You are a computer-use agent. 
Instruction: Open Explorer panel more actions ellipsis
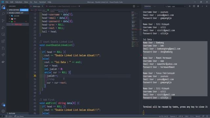coord(25,6)
